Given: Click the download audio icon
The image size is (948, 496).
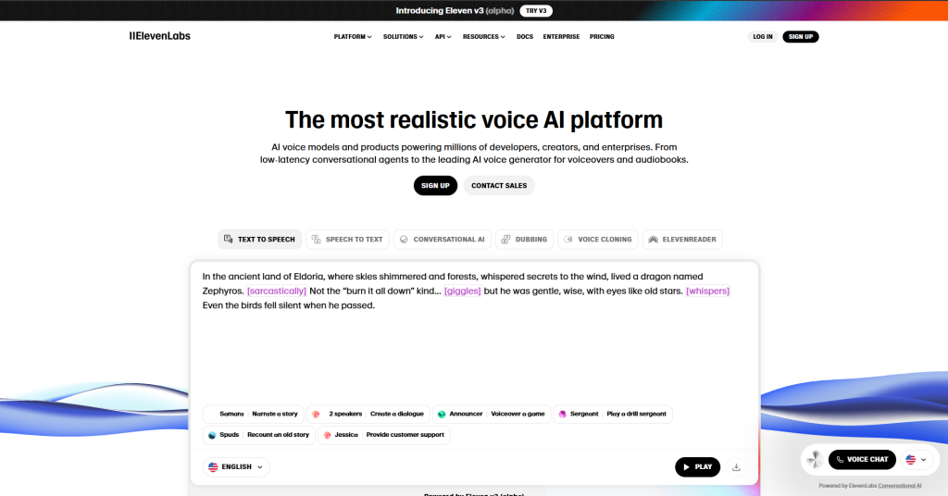Looking at the screenshot, I should pos(736,467).
